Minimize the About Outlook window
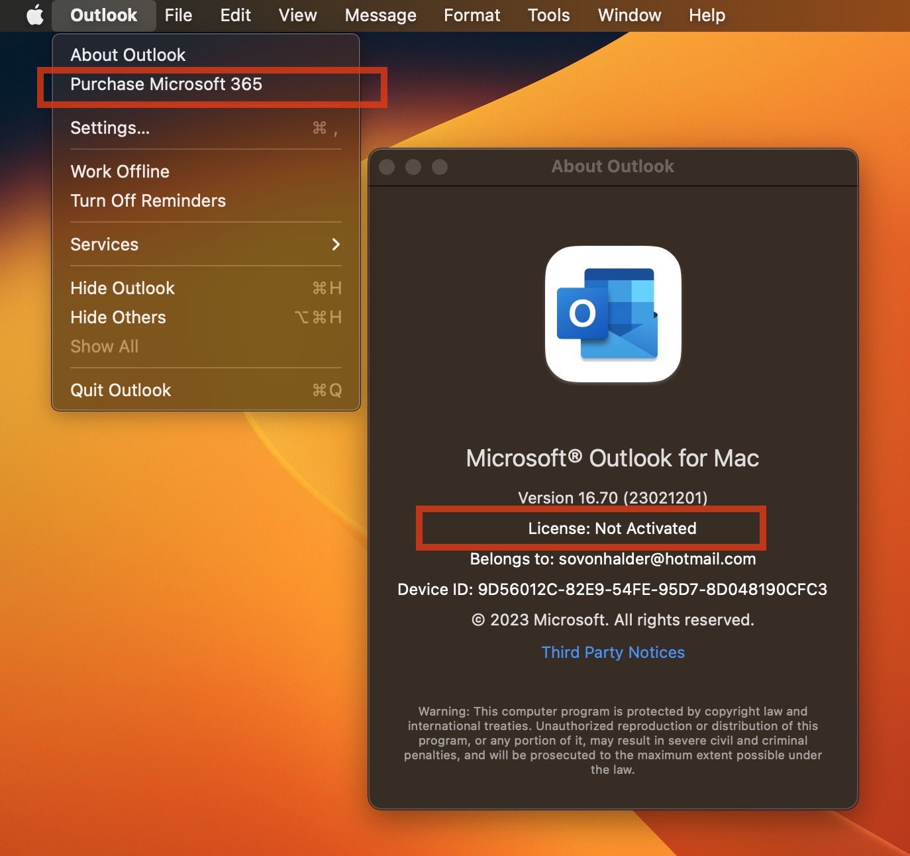The width and height of the screenshot is (910, 856). coord(413,167)
